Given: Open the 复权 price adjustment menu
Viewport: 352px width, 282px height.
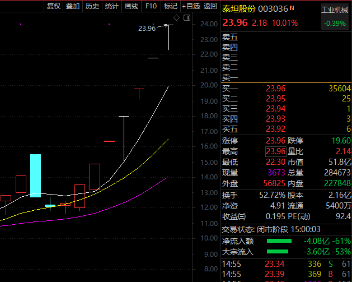Looking at the screenshot, I should click(54, 6).
